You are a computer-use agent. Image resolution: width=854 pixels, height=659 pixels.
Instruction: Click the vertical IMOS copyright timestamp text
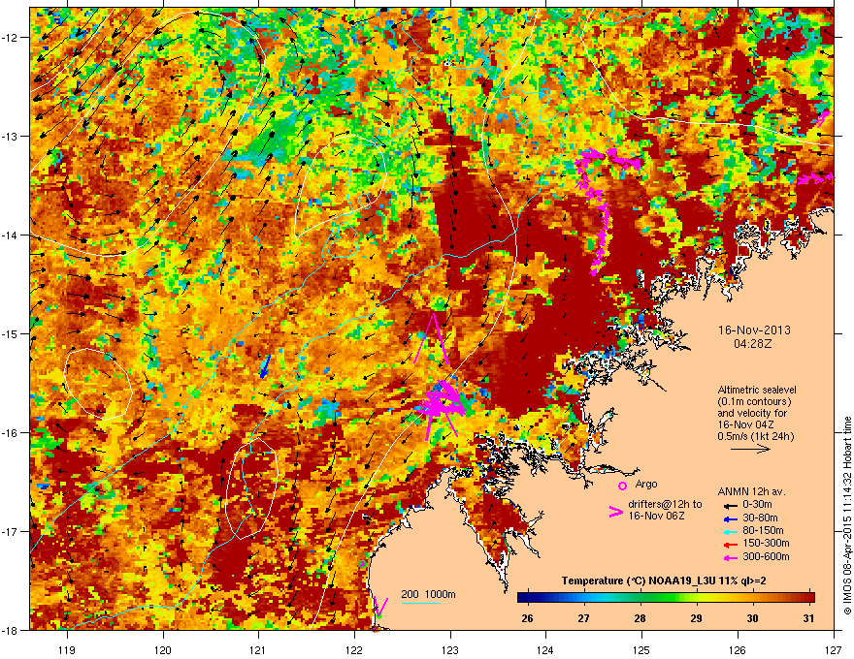847,516
